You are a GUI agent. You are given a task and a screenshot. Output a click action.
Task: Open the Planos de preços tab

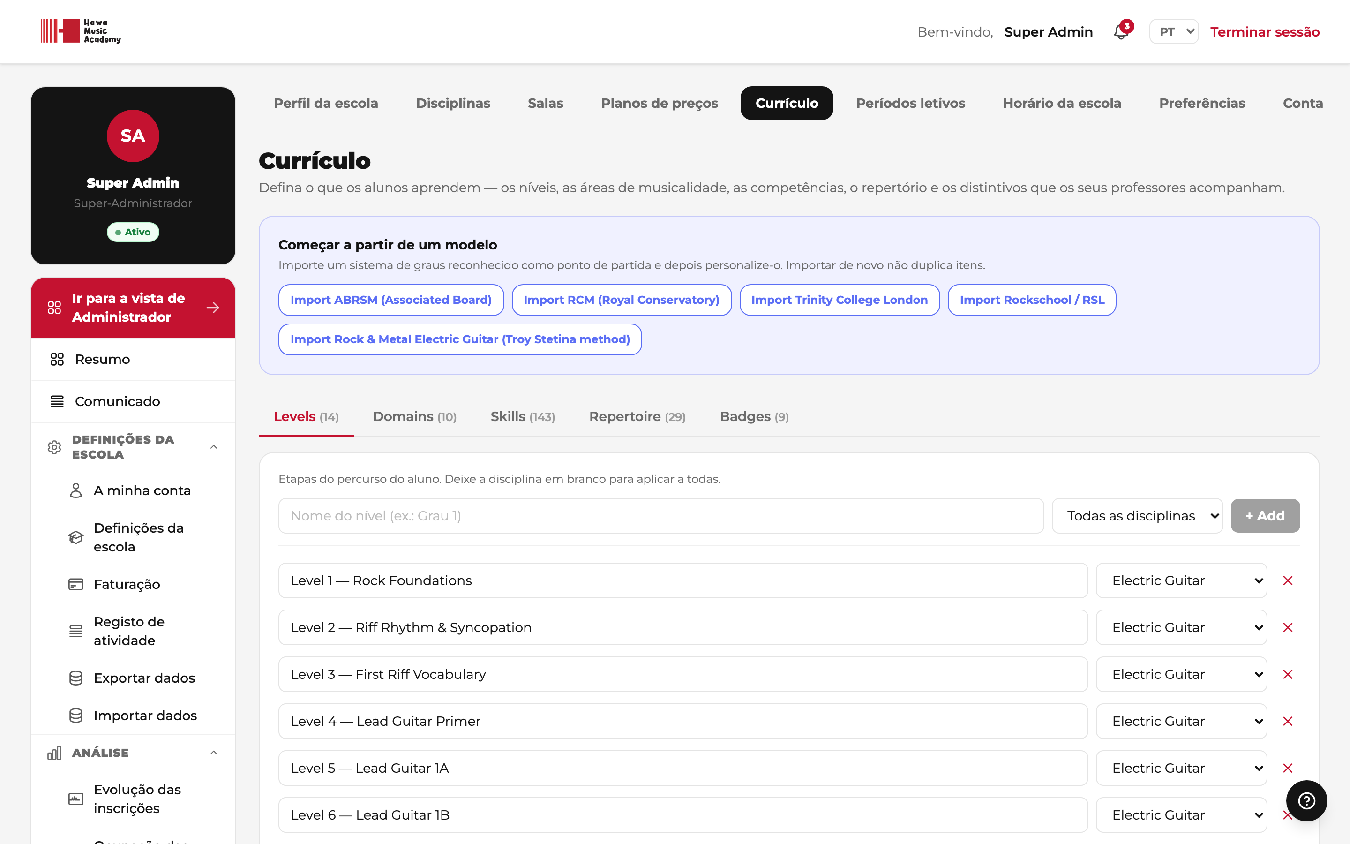(660, 103)
